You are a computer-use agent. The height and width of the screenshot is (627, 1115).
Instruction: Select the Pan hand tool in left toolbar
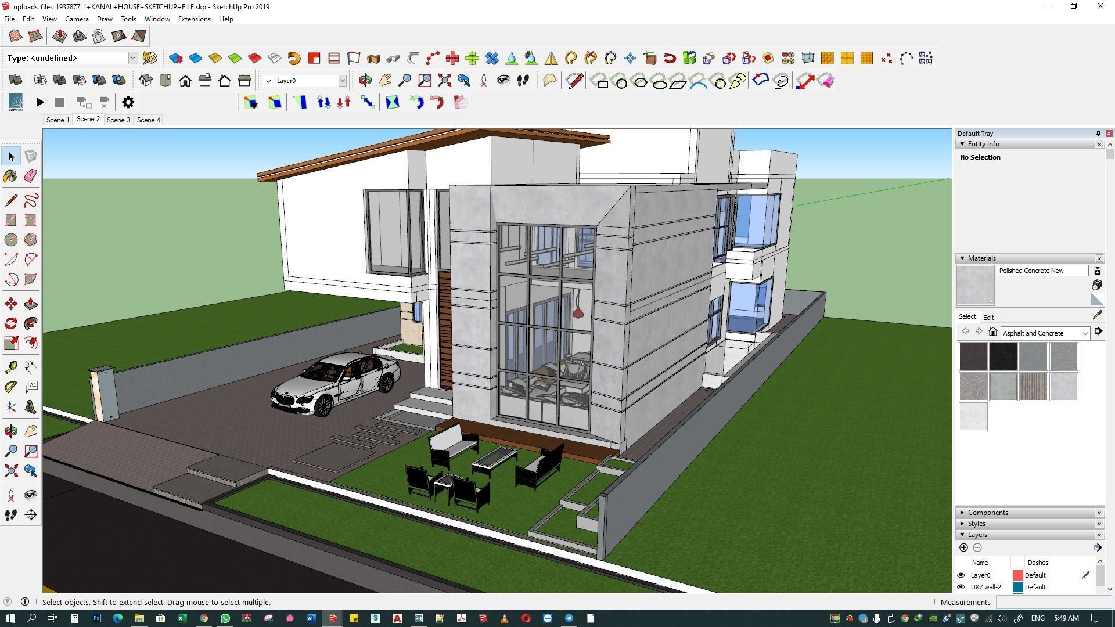(31, 431)
